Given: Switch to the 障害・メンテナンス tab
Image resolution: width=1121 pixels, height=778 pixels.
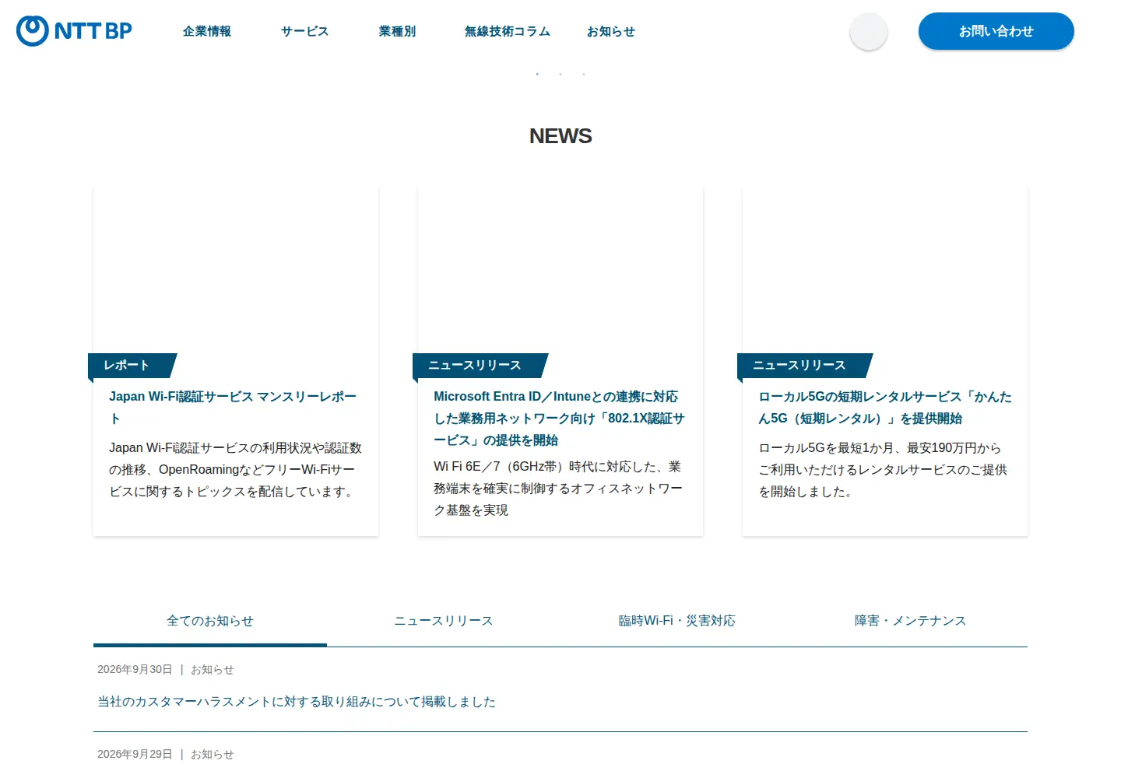Looking at the screenshot, I should coord(911,621).
